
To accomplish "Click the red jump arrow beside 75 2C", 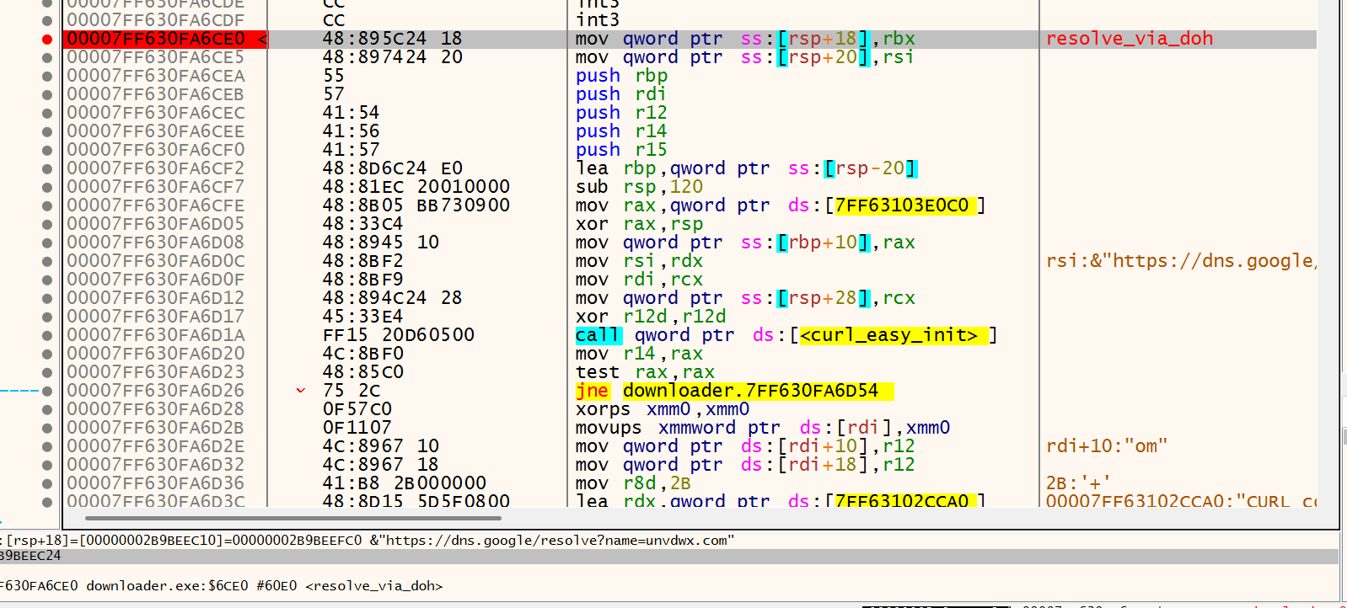I will (301, 391).
